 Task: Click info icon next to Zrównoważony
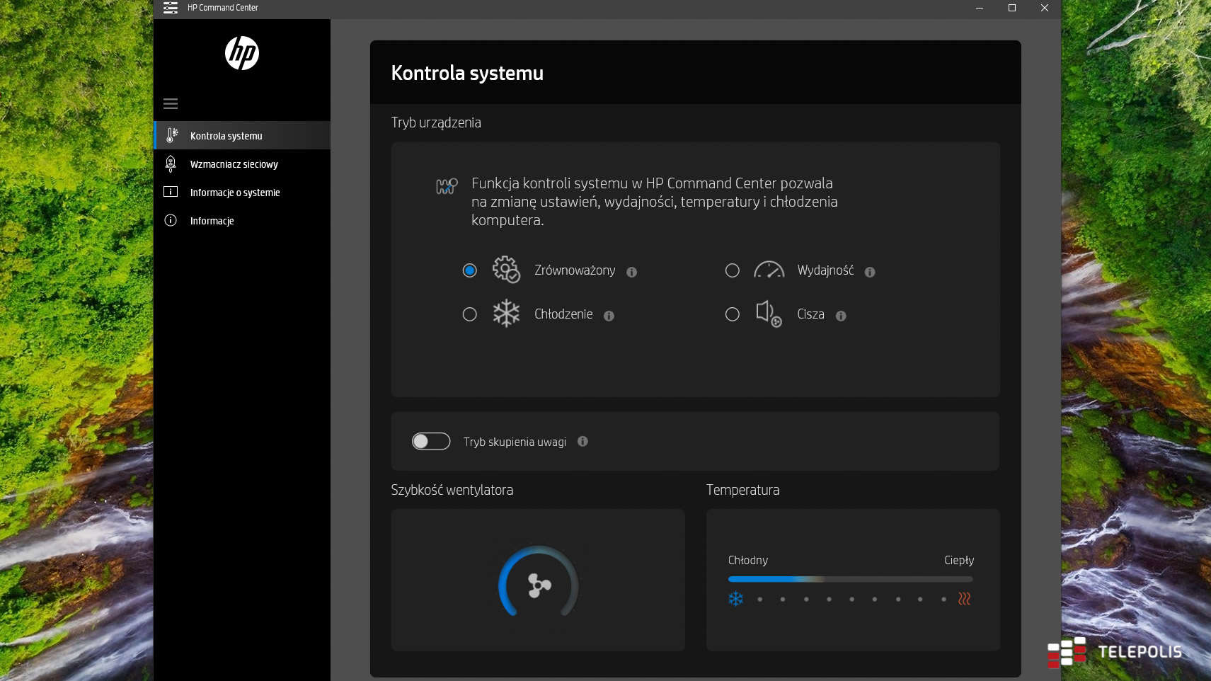(632, 272)
